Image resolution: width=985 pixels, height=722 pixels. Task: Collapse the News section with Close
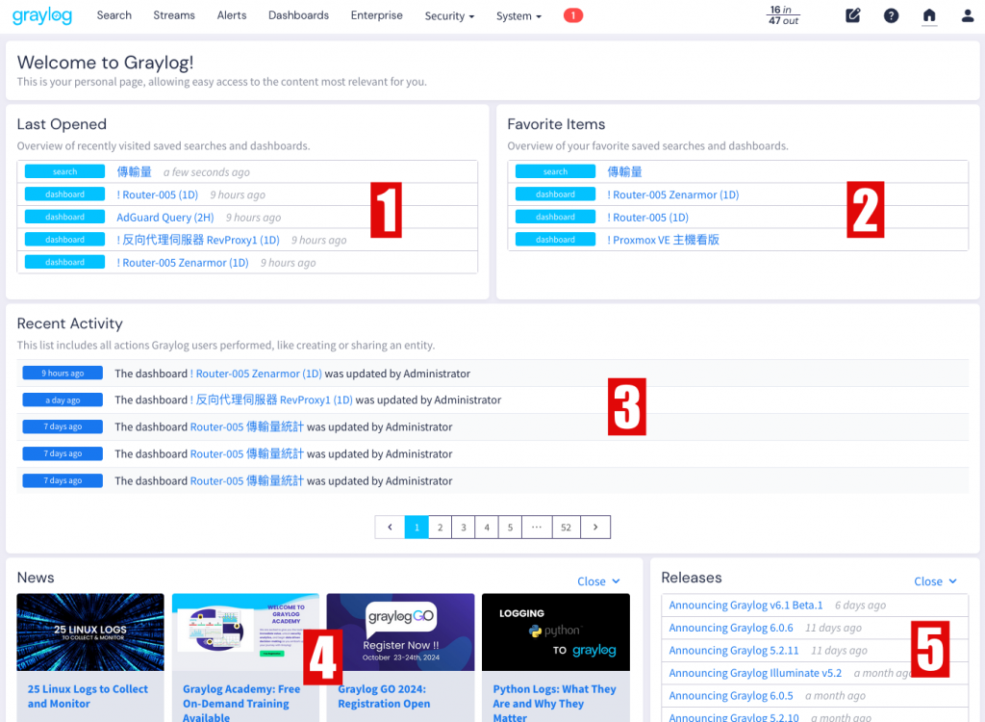[598, 581]
